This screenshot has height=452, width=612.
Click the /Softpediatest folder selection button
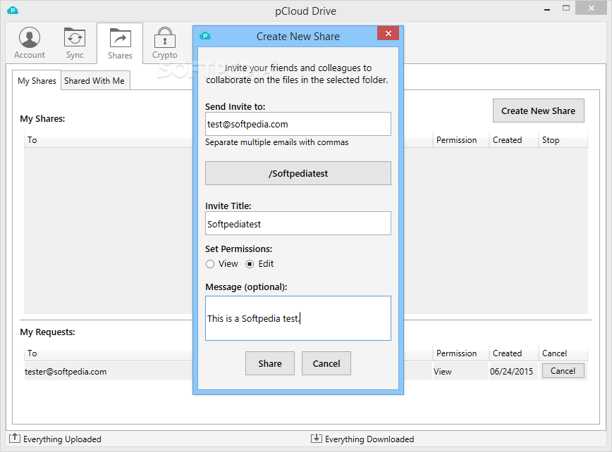coord(298,173)
